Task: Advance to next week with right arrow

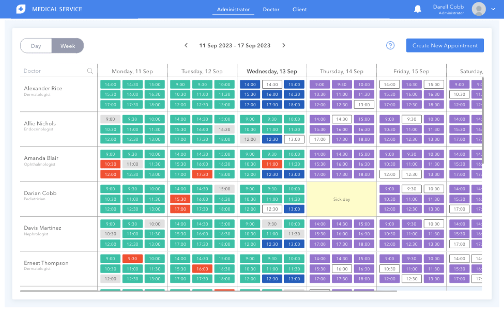Action: (x=284, y=45)
